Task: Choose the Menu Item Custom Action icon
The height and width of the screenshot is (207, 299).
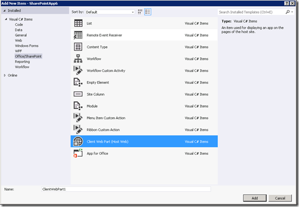Action: (x=78, y=118)
